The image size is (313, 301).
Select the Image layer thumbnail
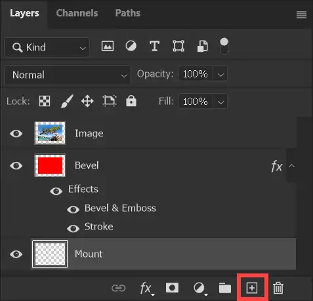50,133
